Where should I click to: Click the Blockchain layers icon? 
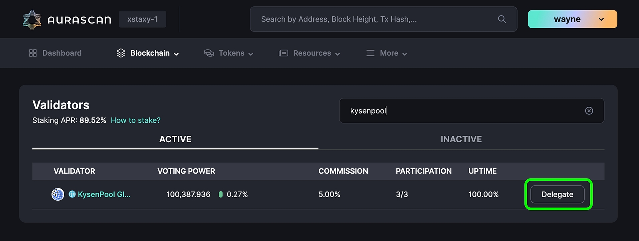click(x=121, y=53)
